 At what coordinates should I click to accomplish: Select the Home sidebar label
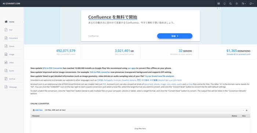point(12,22)
